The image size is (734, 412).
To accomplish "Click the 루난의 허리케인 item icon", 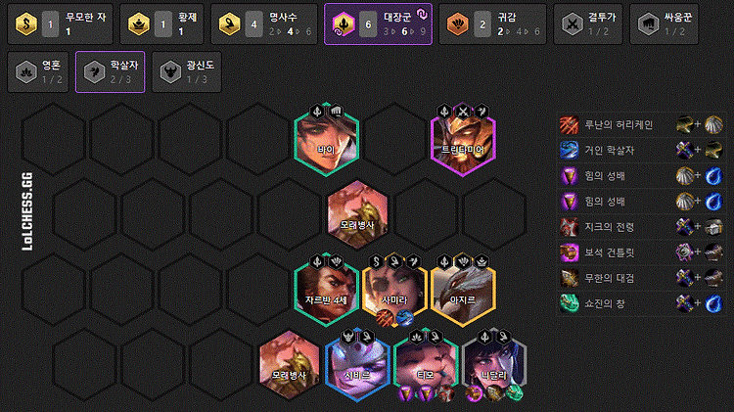I will tap(570, 124).
